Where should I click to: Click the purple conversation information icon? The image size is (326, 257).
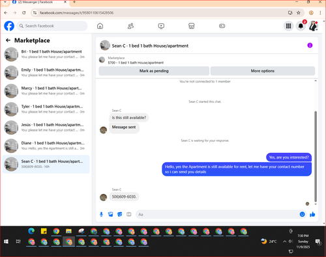pos(310,46)
